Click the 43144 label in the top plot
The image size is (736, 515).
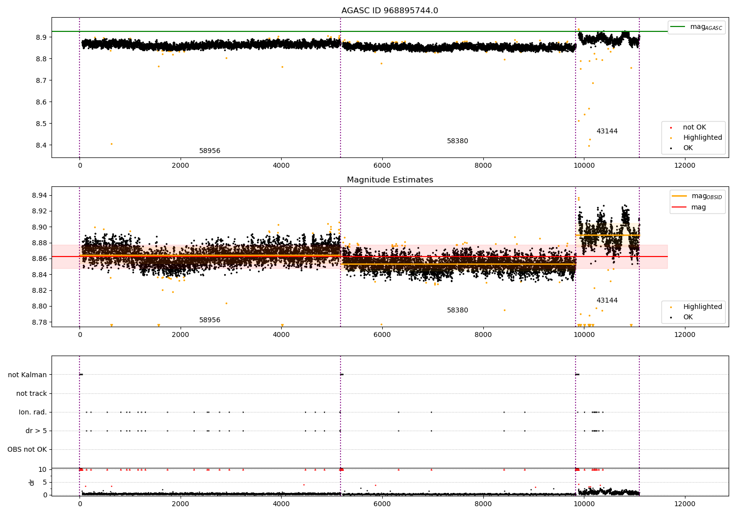(607, 131)
